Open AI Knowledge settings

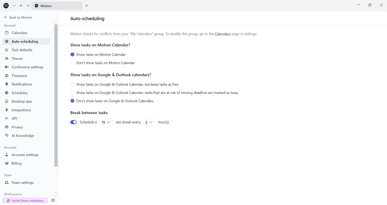click(26, 136)
